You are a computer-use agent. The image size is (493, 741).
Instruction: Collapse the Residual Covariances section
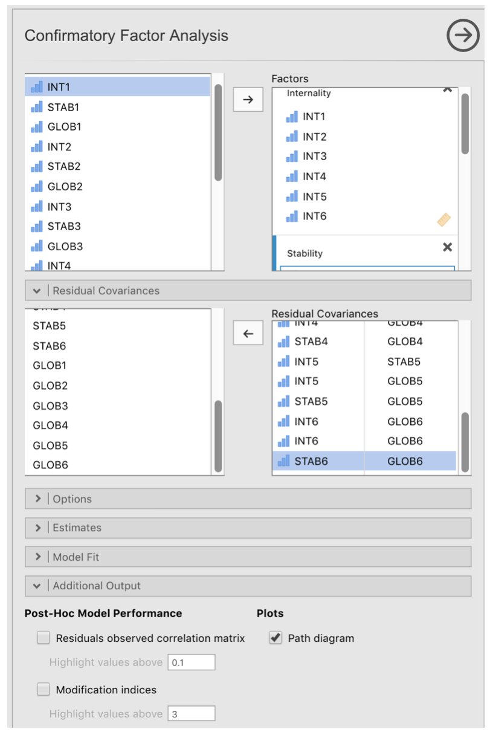(x=248, y=291)
